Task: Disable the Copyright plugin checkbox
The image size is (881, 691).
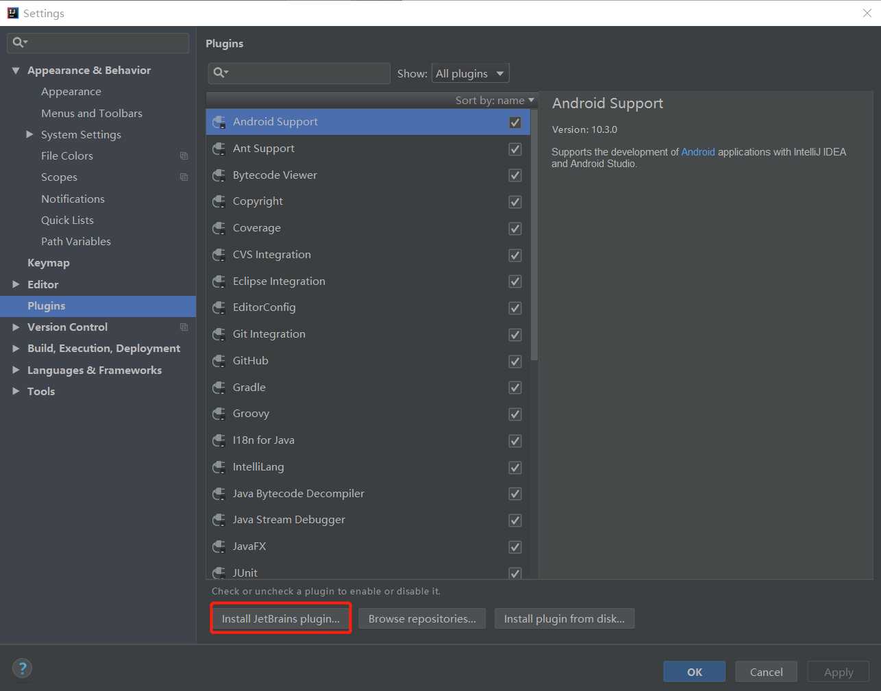Action: click(x=515, y=202)
